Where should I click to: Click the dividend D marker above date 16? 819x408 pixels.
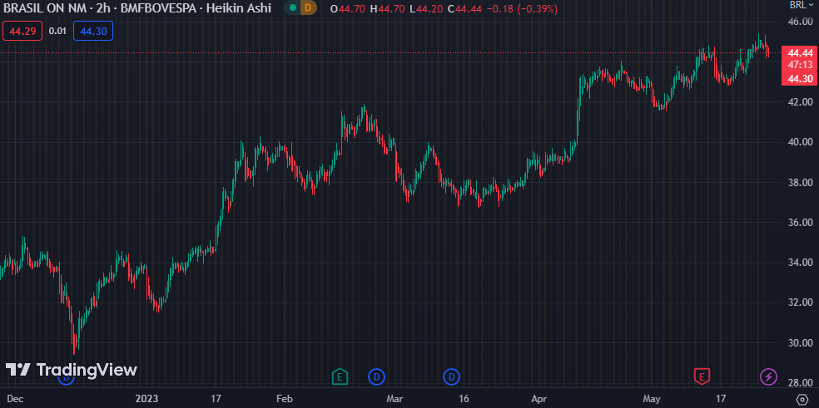[452, 377]
